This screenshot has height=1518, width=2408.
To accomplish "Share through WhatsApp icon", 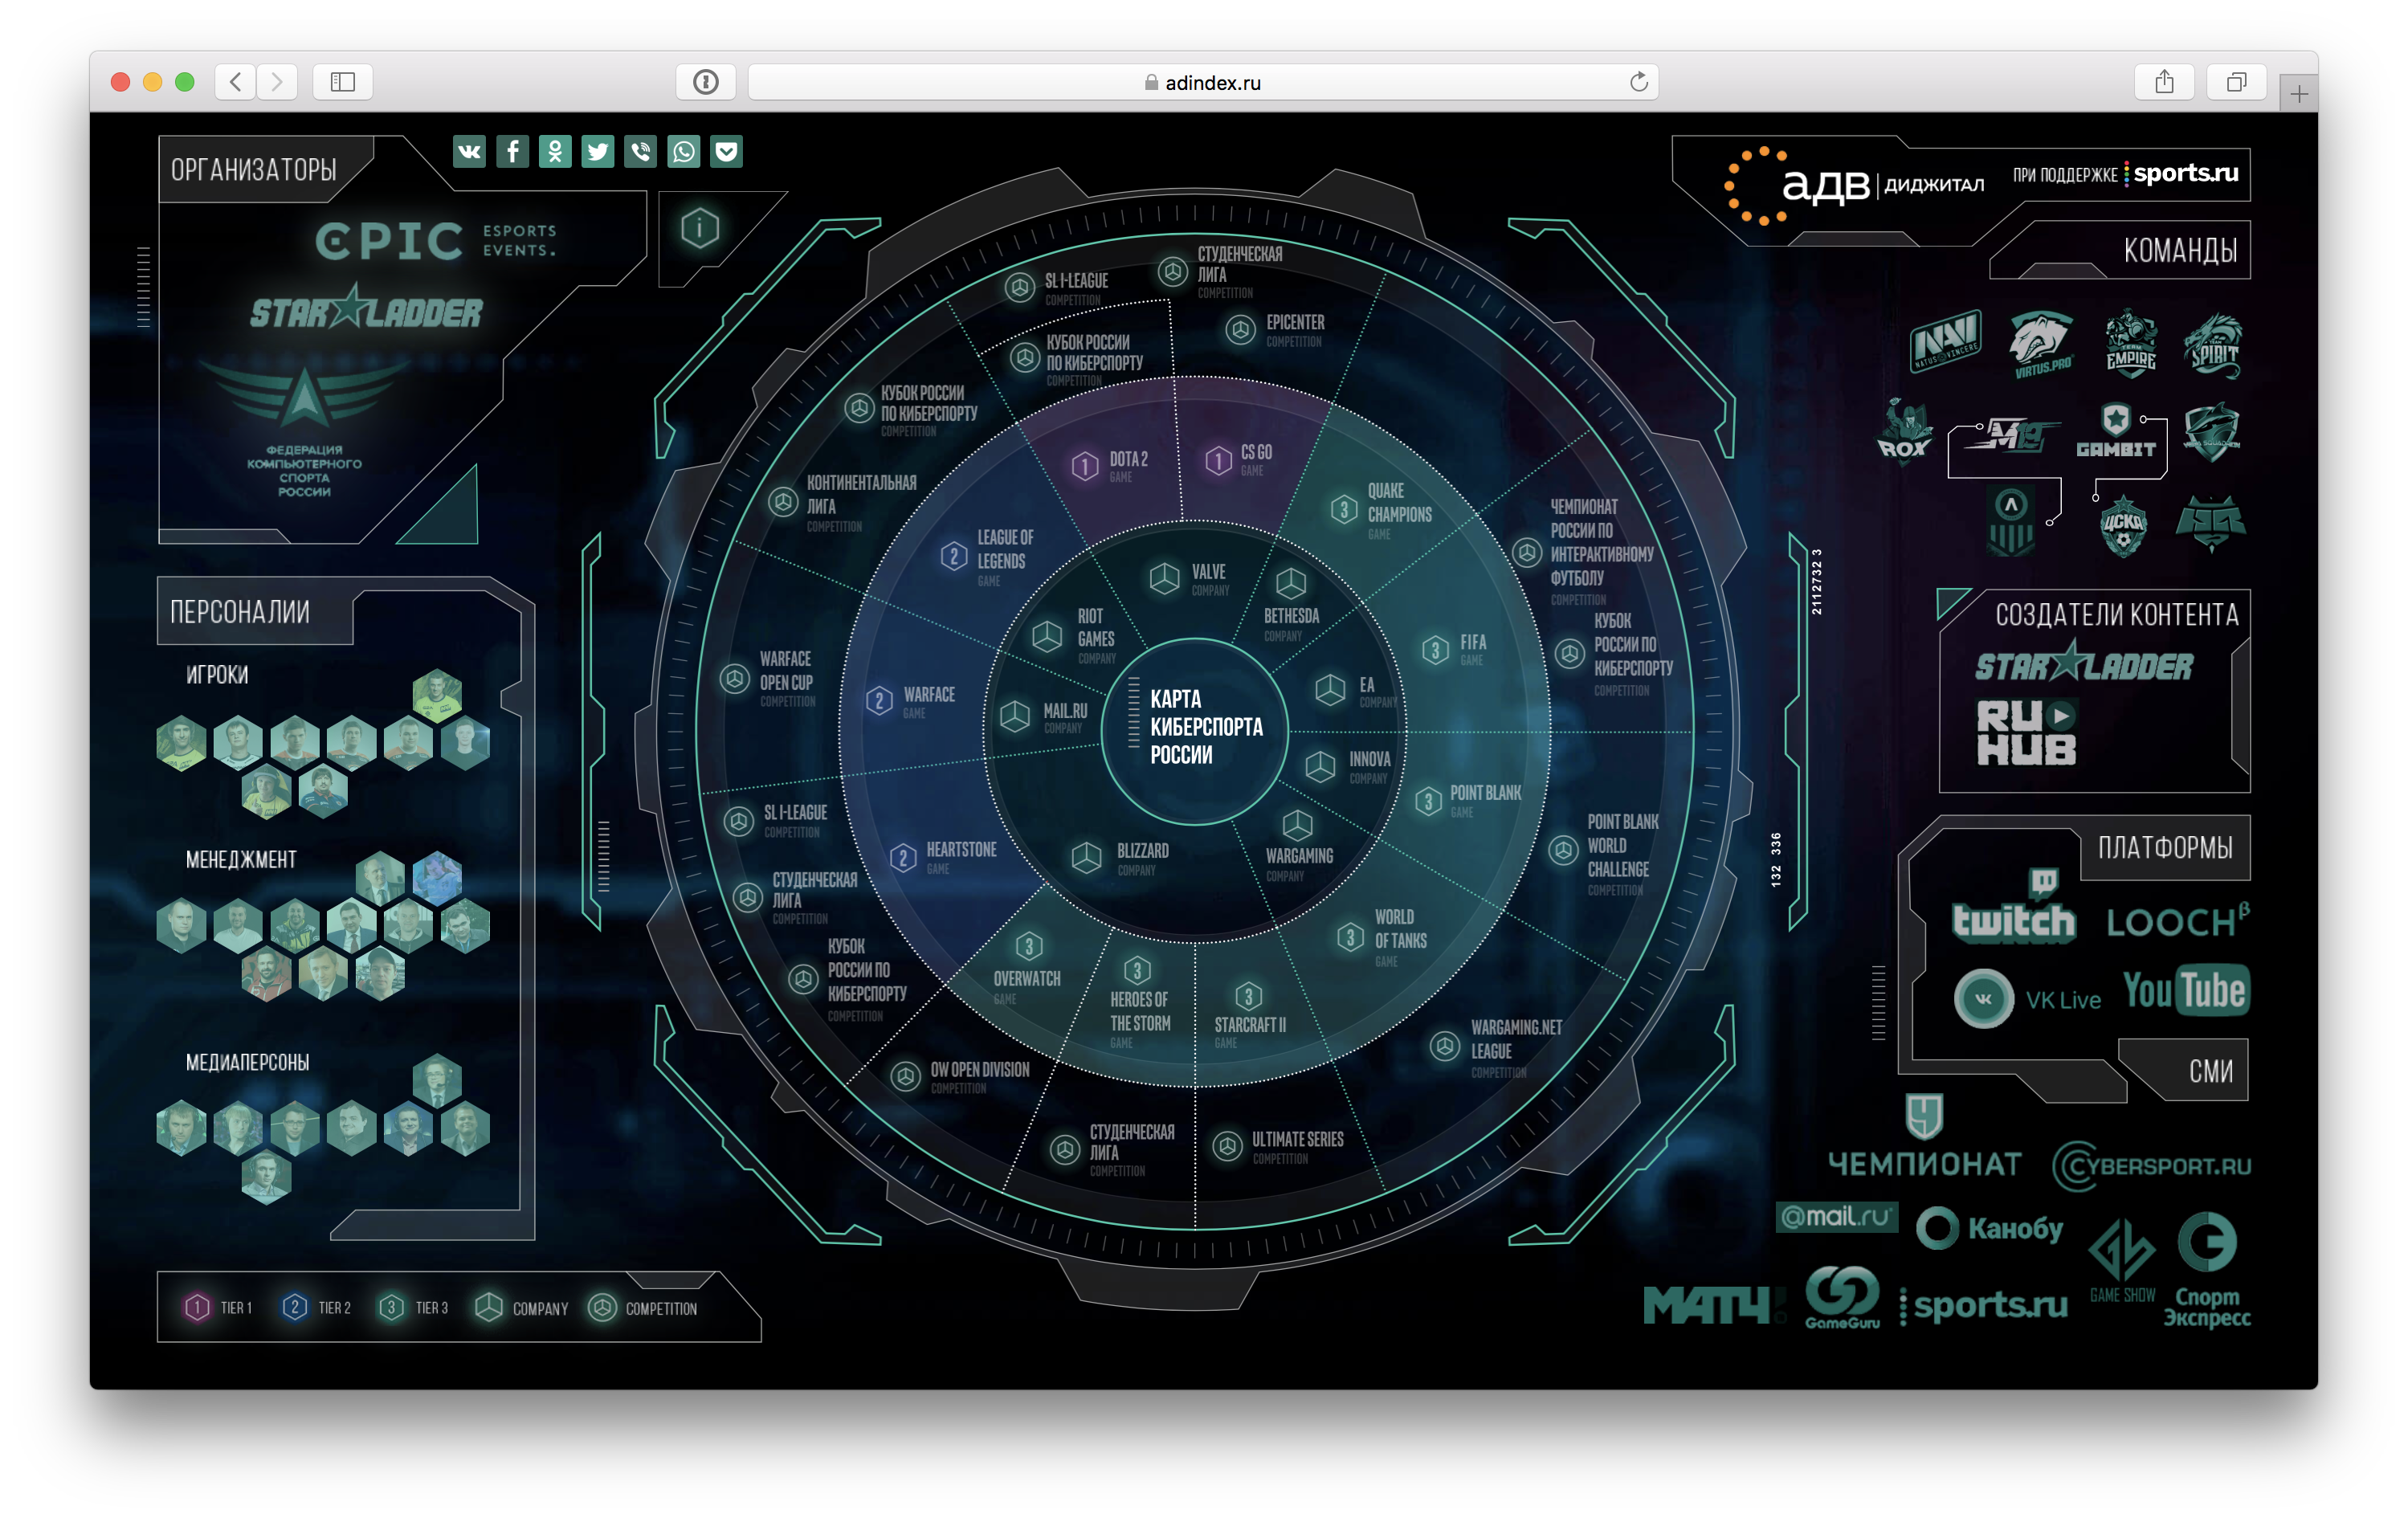I will pos(684,152).
